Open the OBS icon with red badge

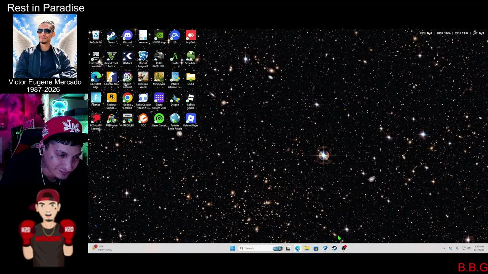(x=344, y=248)
